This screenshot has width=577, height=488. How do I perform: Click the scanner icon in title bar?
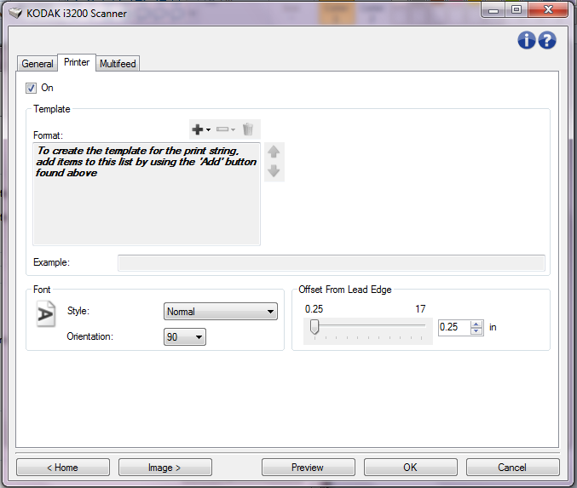pyautogui.click(x=15, y=14)
